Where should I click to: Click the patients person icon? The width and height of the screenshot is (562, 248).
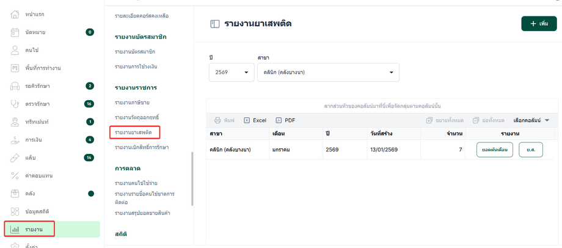pyautogui.click(x=15, y=49)
